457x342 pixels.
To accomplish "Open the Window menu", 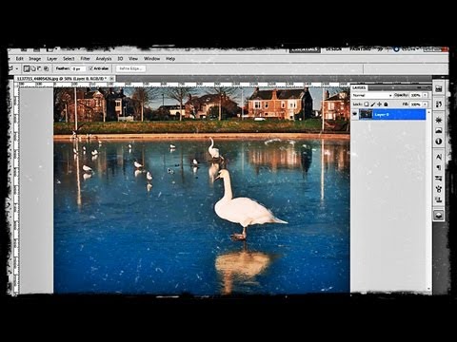I will [151, 59].
